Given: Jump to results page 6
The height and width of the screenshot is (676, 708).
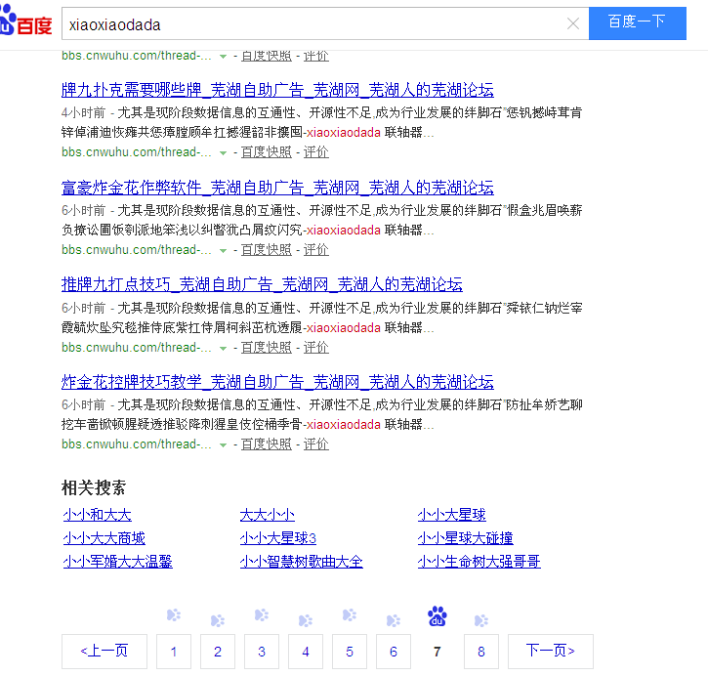Looking at the screenshot, I should tap(394, 652).
